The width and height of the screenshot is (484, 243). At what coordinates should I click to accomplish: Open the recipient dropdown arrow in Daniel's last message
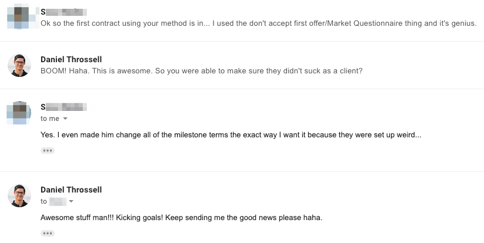click(x=71, y=201)
